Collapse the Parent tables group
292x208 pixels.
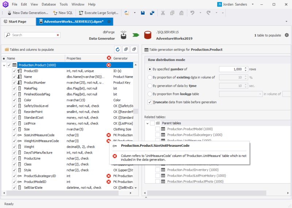click(x=147, y=123)
